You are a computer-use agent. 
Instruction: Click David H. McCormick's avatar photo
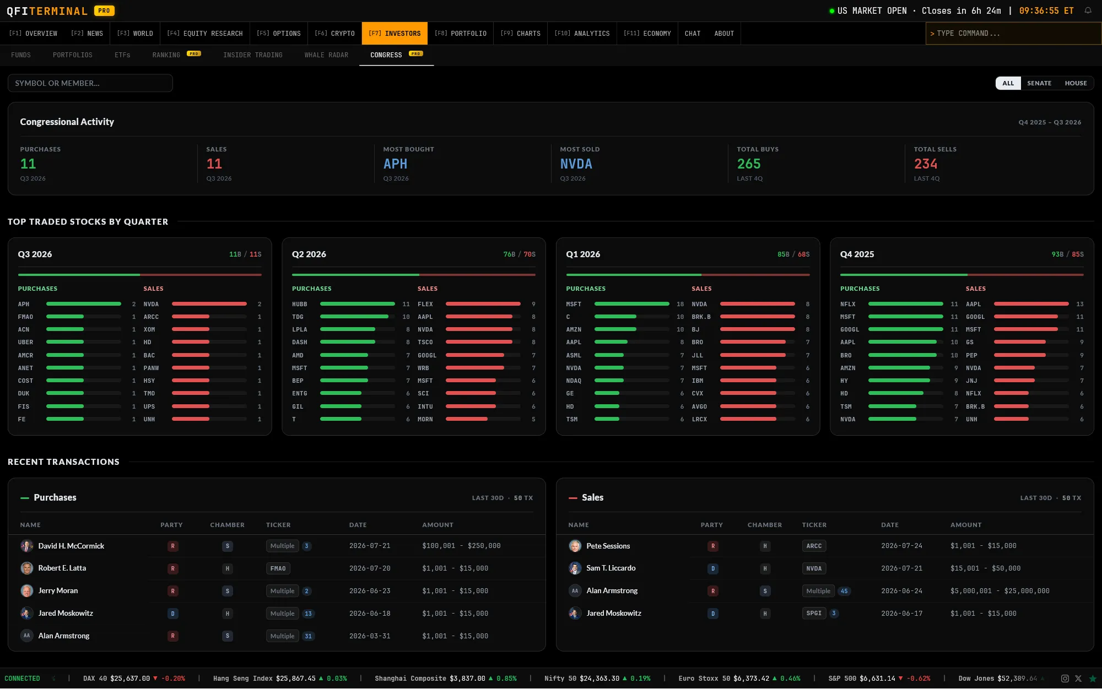[26, 546]
